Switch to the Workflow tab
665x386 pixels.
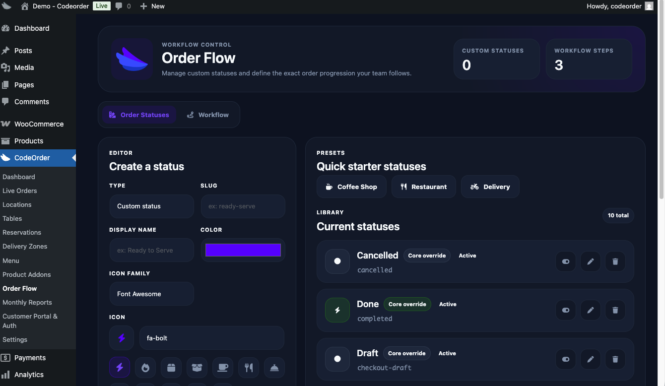tap(208, 115)
